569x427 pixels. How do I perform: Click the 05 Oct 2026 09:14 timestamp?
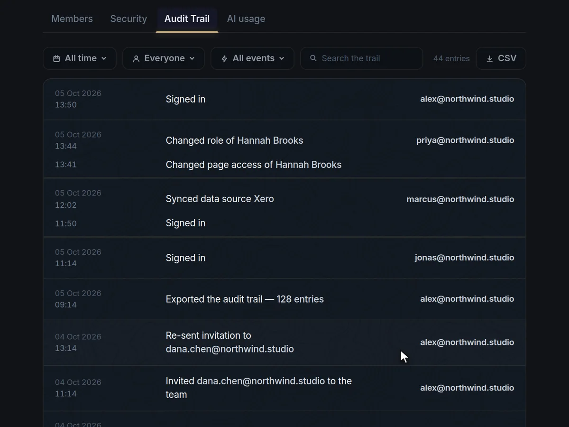click(78, 299)
